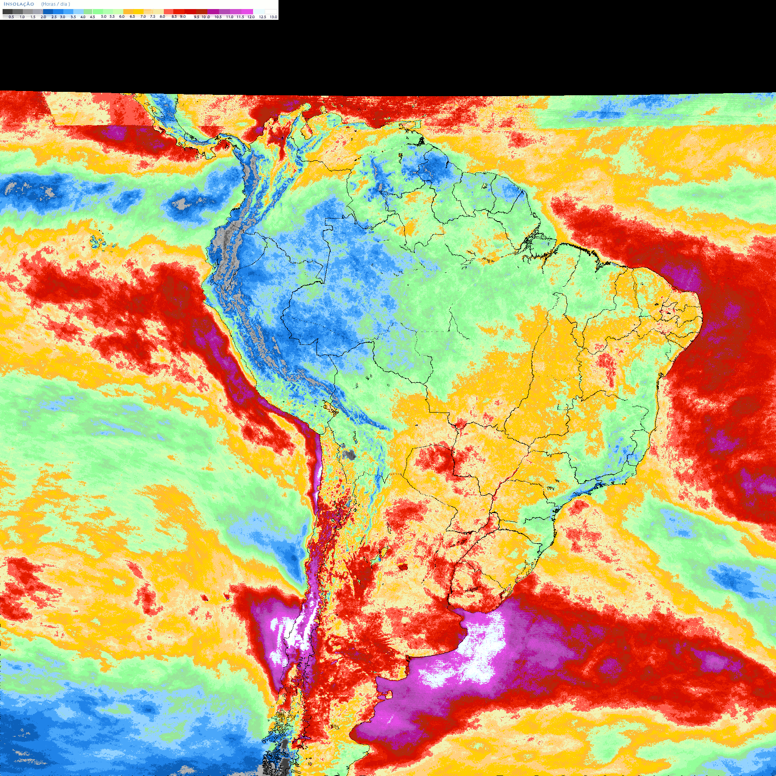This screenshot has width=776, height=776.
Task: Choose the 12.5 hours legend label
Action: point(263,17)
